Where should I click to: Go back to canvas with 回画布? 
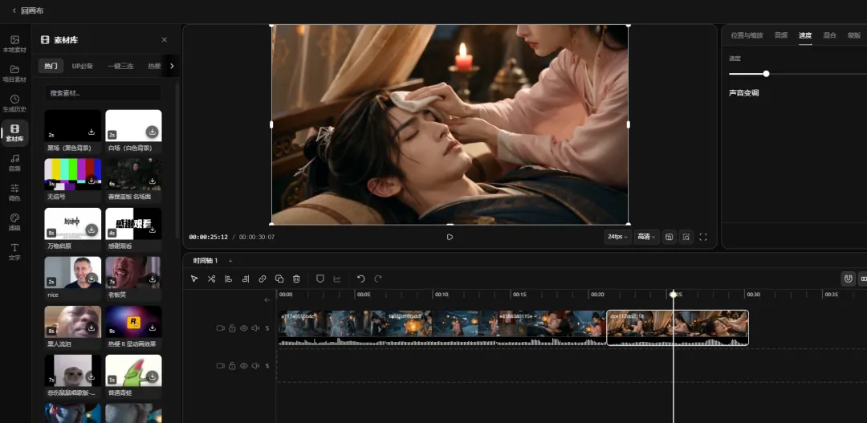tap(27, 10)
